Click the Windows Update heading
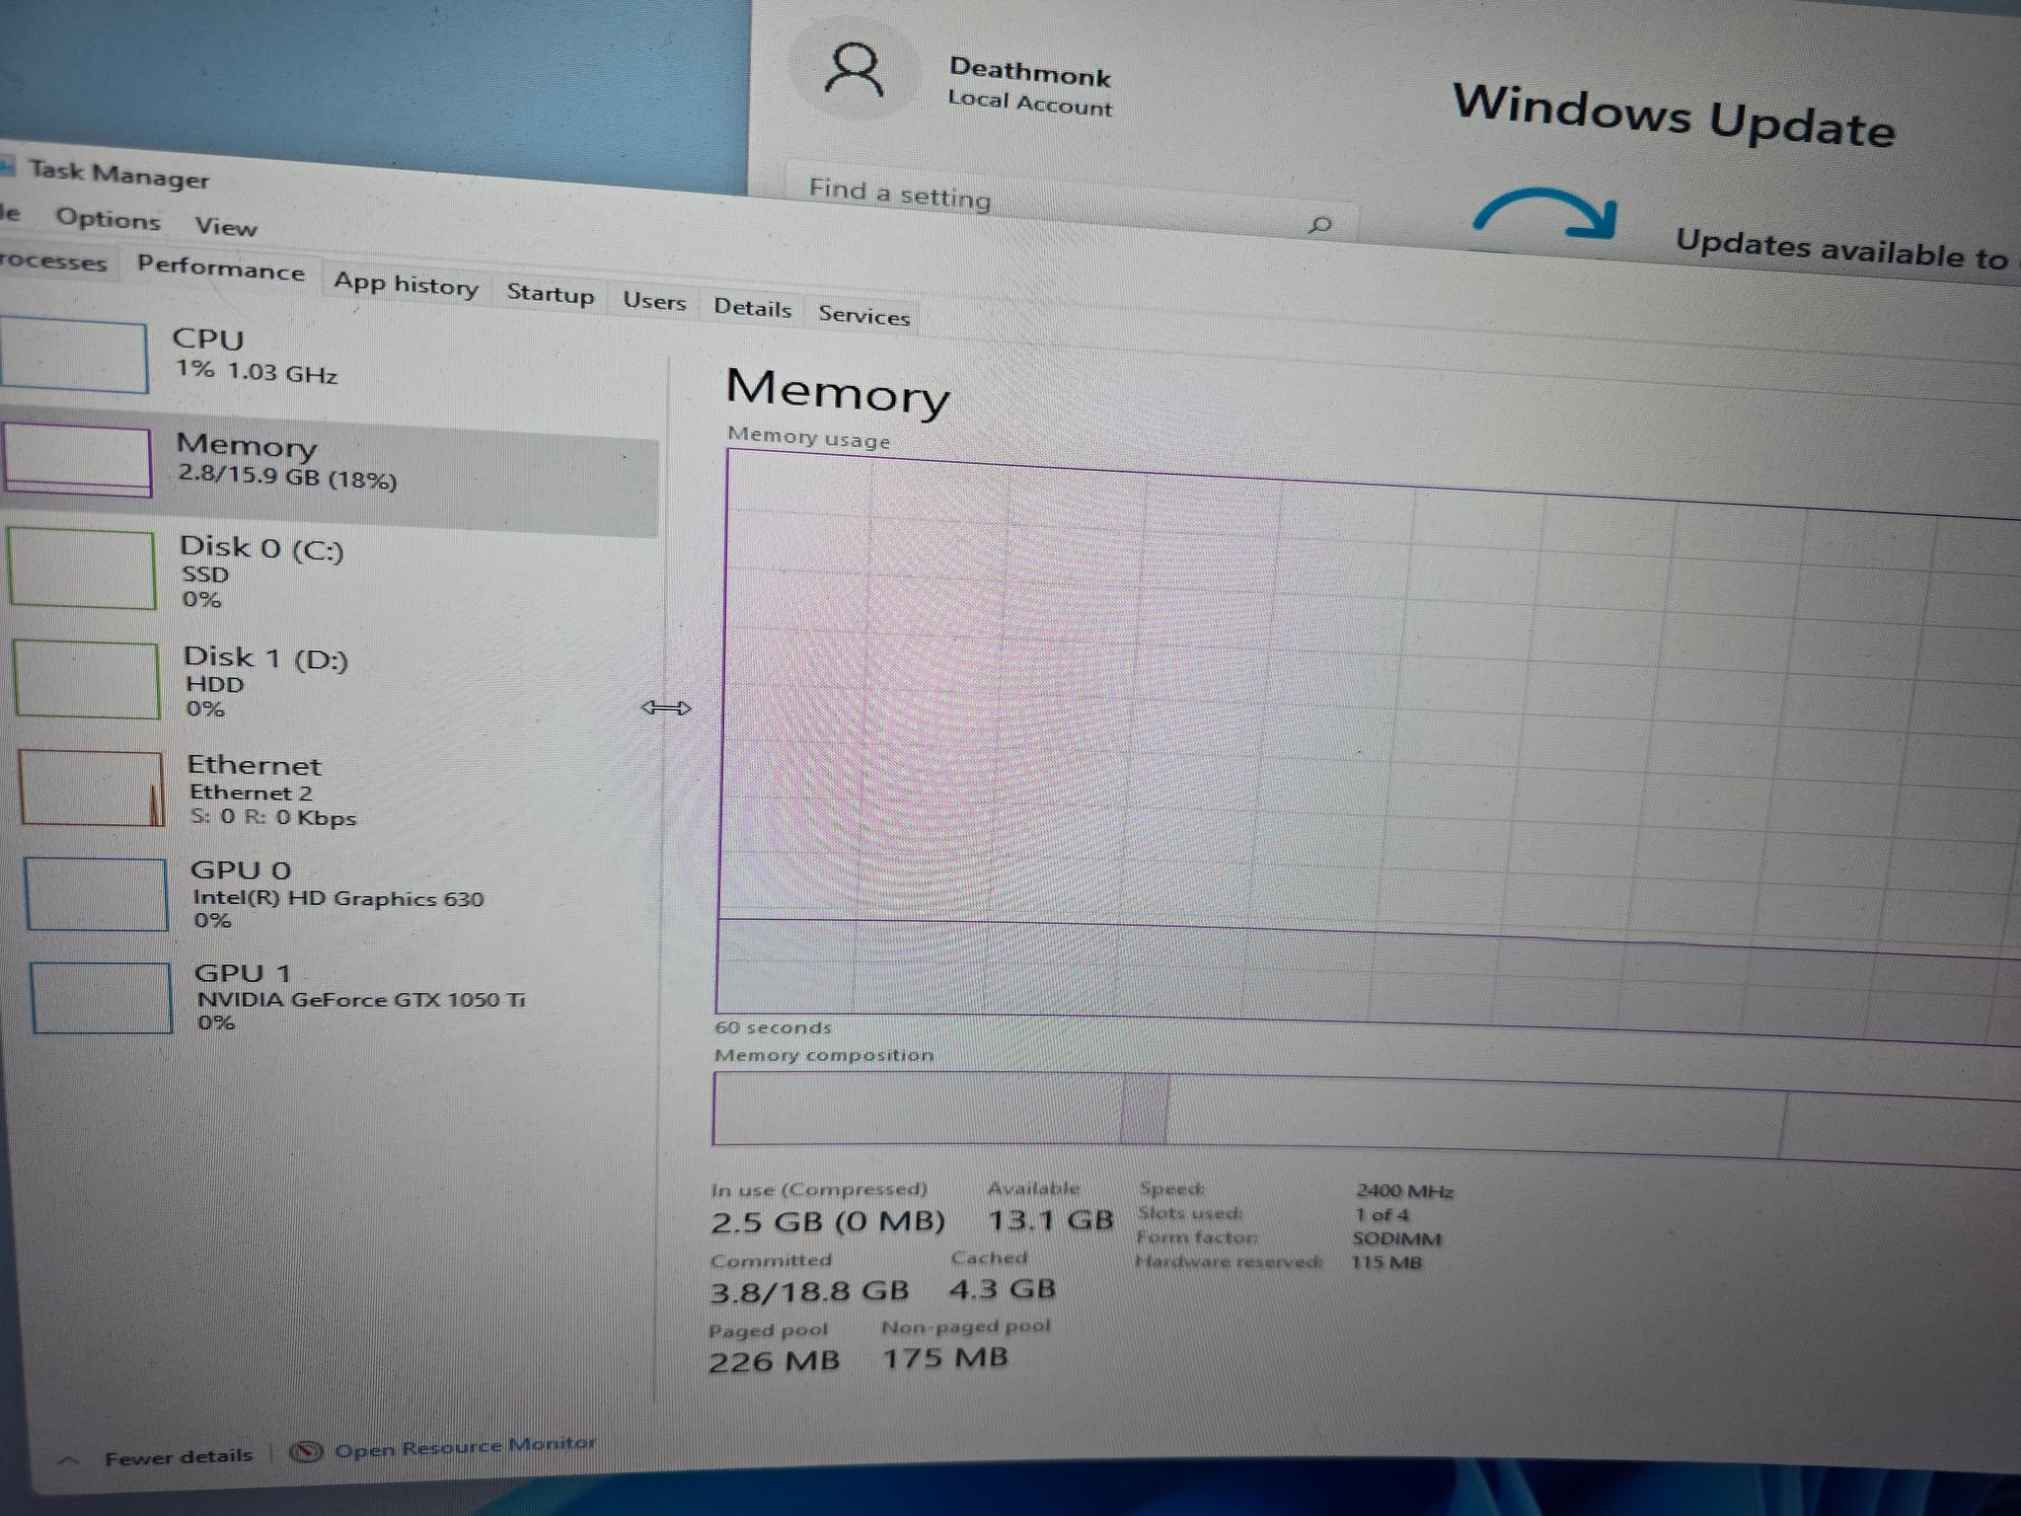The image size is (2021, 1516). pyautogui.click(x=1675, y=115)
